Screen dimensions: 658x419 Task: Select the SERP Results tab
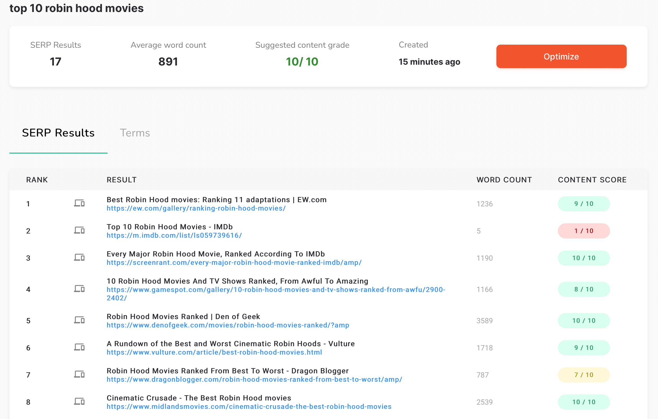point(58,133)
